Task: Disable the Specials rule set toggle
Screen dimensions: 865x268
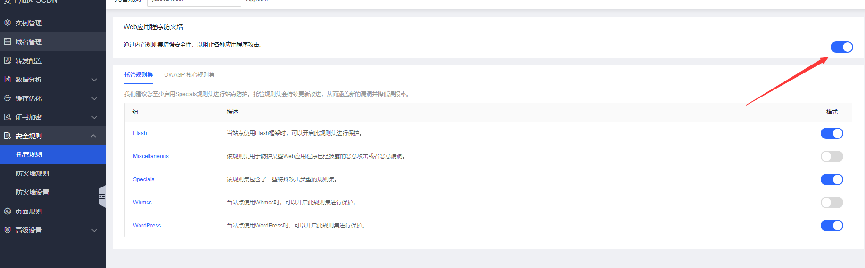Action: coord(832,179)
